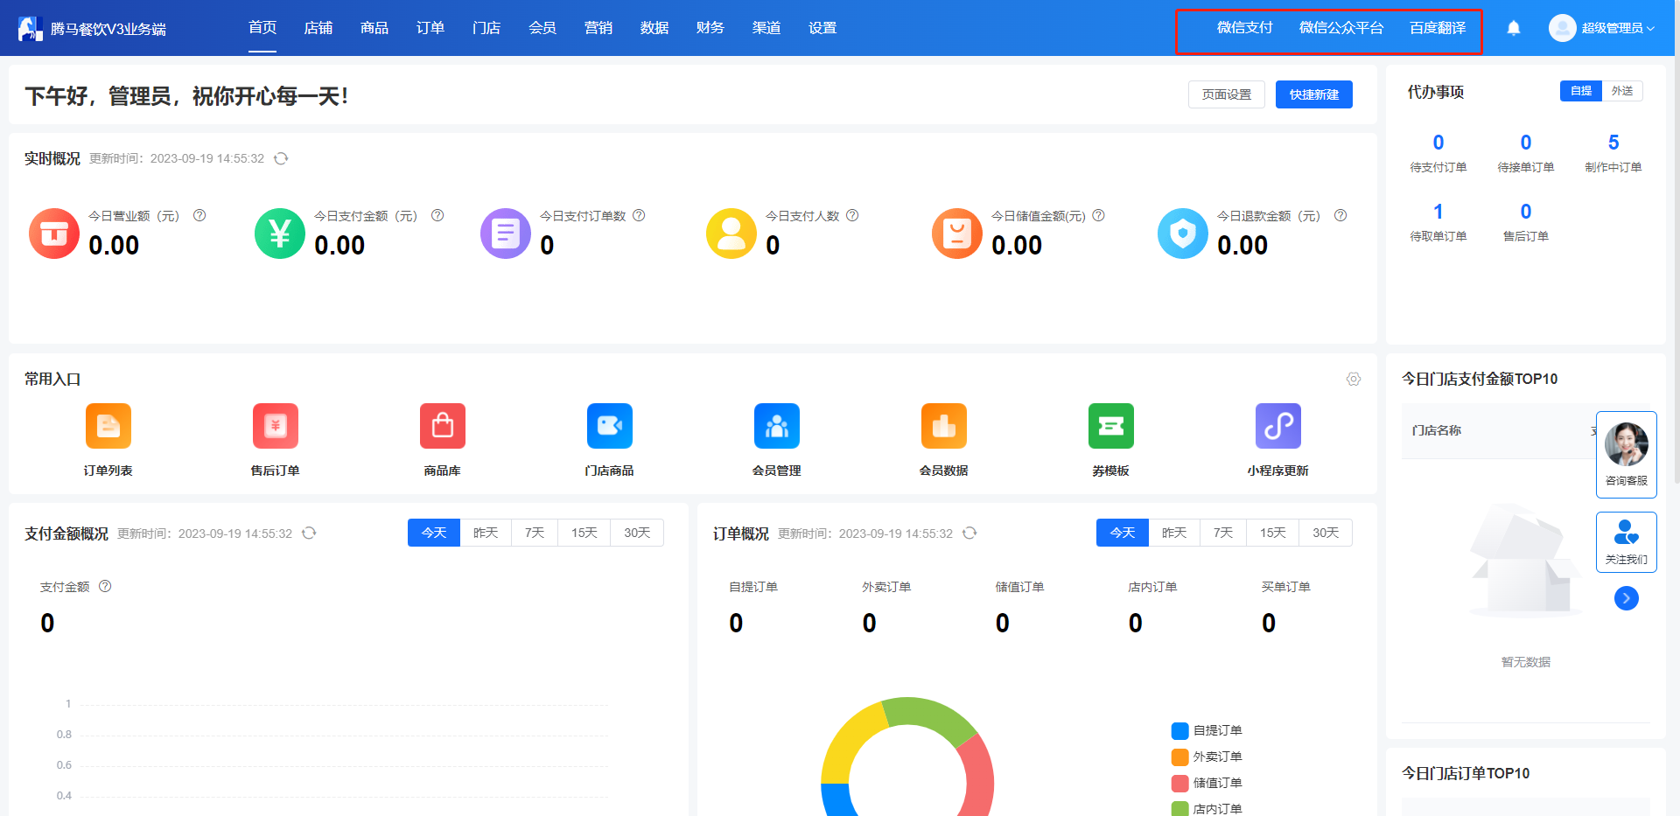Click the 今日营业额 red store icon
Screen dimensions: 1680x816
54,234
